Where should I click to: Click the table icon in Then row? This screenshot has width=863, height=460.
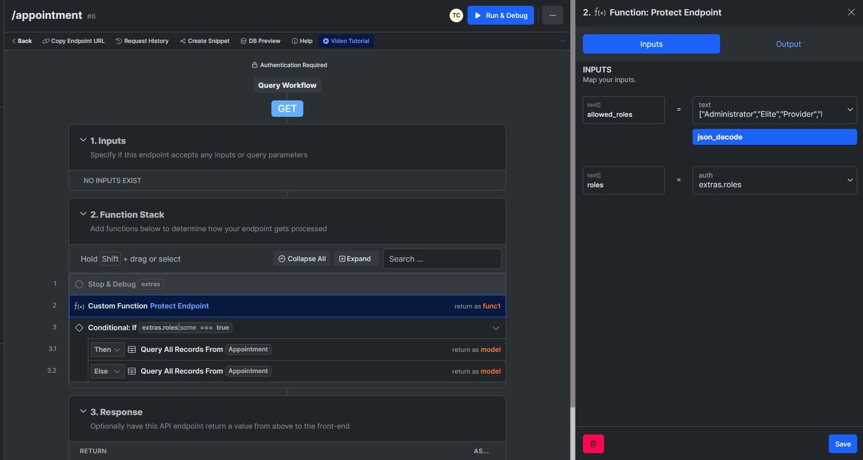click(132, 349)
